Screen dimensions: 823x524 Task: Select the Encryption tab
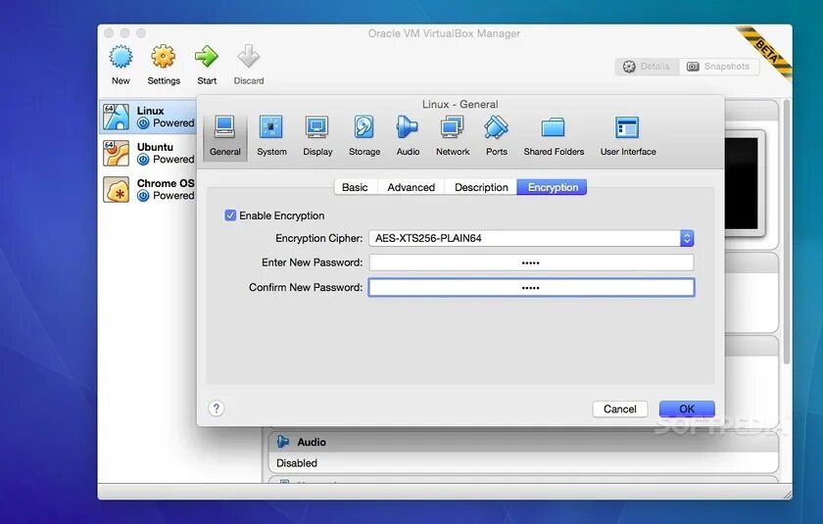point(553,187)
